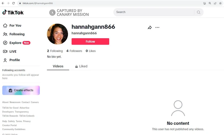This screenshot has height=135, width=224.
Task: Click the Developers footer link
Action: click(8, 112)
